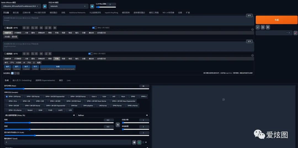Select the Euler a sampler
Screen dimensions: 298x148
[x=93, y=97]
